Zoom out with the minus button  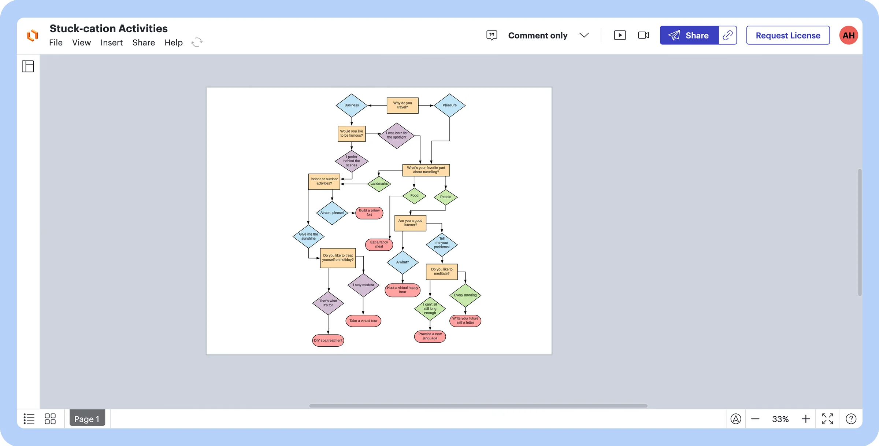click(x=755, y=419)
